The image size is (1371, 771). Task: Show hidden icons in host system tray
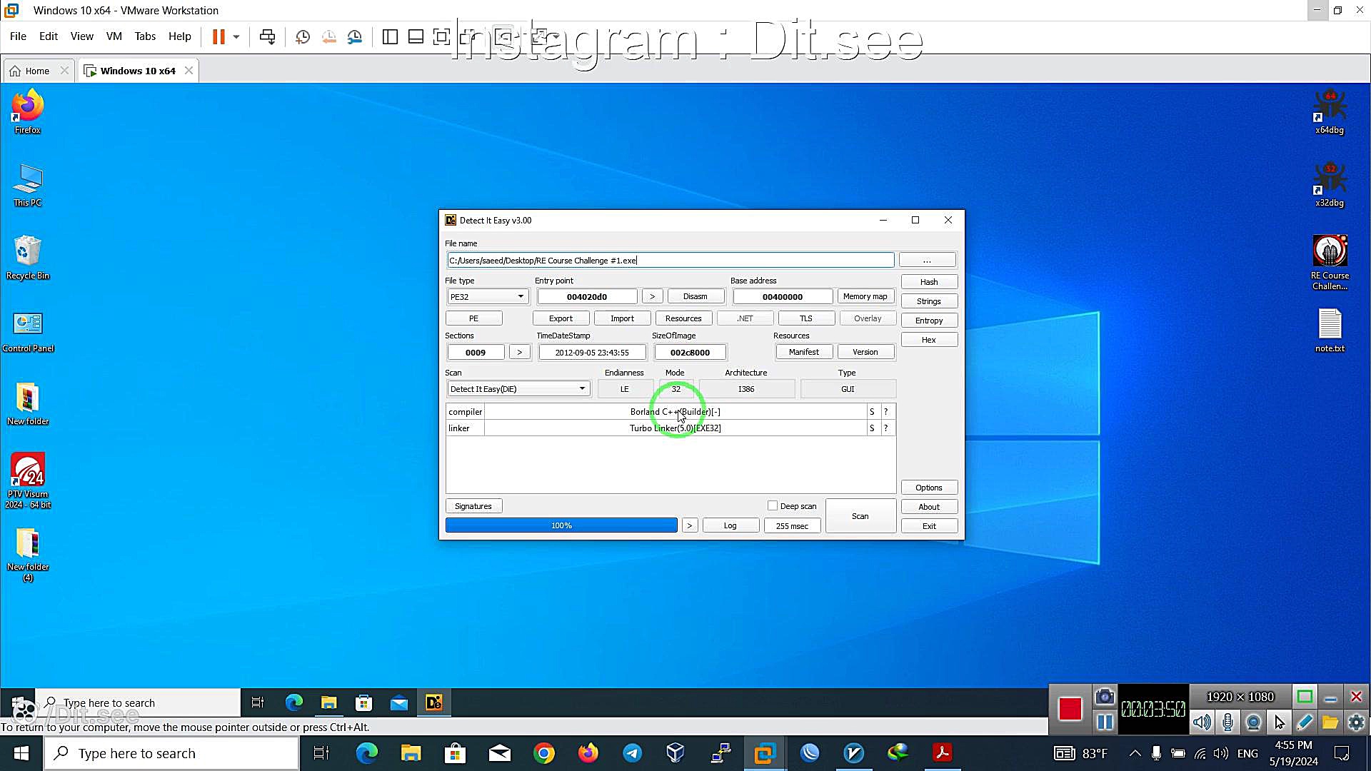[x=1135, y=753]
